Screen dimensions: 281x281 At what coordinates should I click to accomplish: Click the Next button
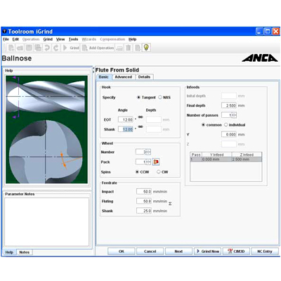178,251
